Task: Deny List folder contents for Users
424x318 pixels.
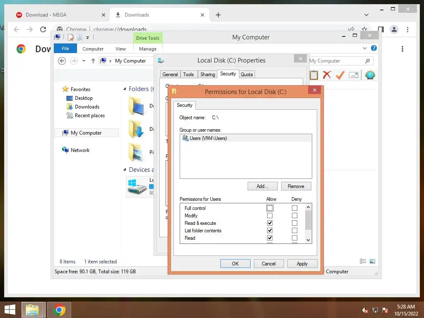Action: (294, 230)
